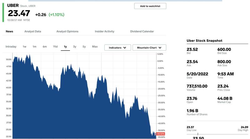
Task: Select the Intraday chart range
Action: coord(11,47)
